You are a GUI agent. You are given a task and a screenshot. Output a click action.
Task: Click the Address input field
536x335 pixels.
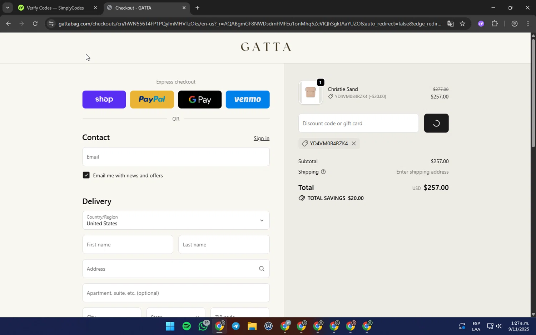click(176, 269)
